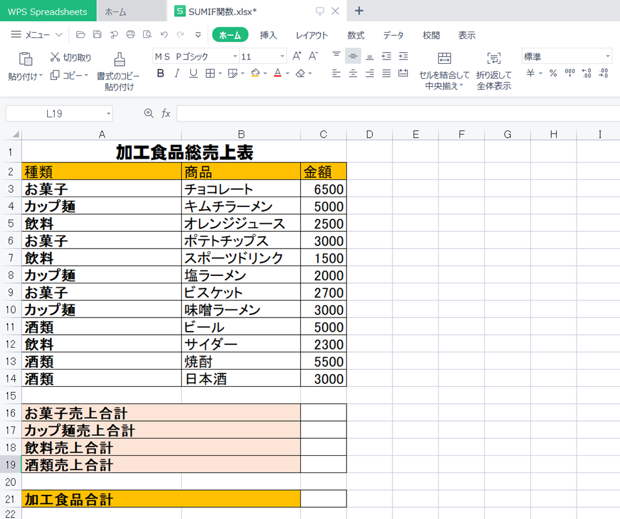Viewport: 620px width, 519px height.
Task: Open the 校閲 ribbon tab
Action: [x=431, y=35]
